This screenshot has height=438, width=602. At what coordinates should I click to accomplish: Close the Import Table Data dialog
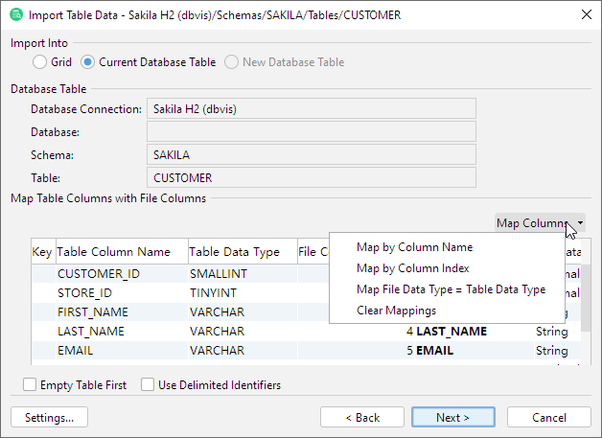[585, 14]
